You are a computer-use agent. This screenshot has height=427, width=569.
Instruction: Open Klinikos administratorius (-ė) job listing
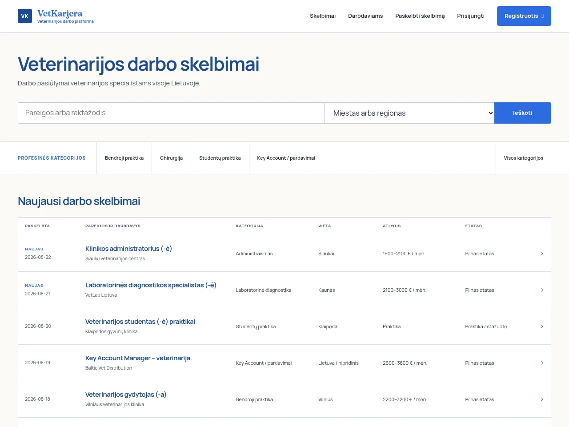[128, 249]
